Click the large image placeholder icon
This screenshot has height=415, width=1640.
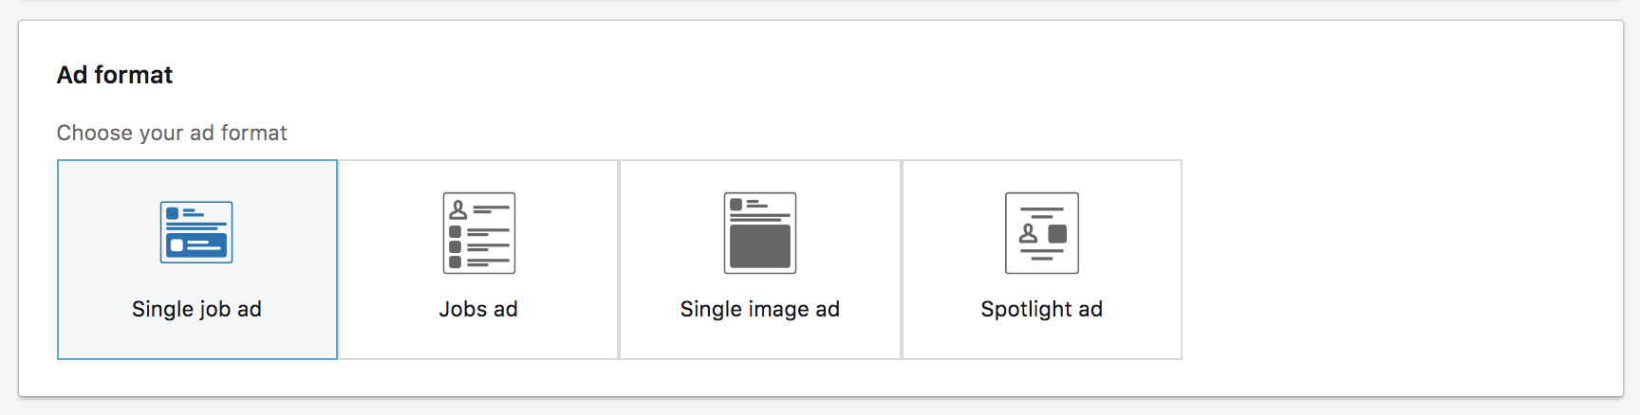[x=760, y=233]
